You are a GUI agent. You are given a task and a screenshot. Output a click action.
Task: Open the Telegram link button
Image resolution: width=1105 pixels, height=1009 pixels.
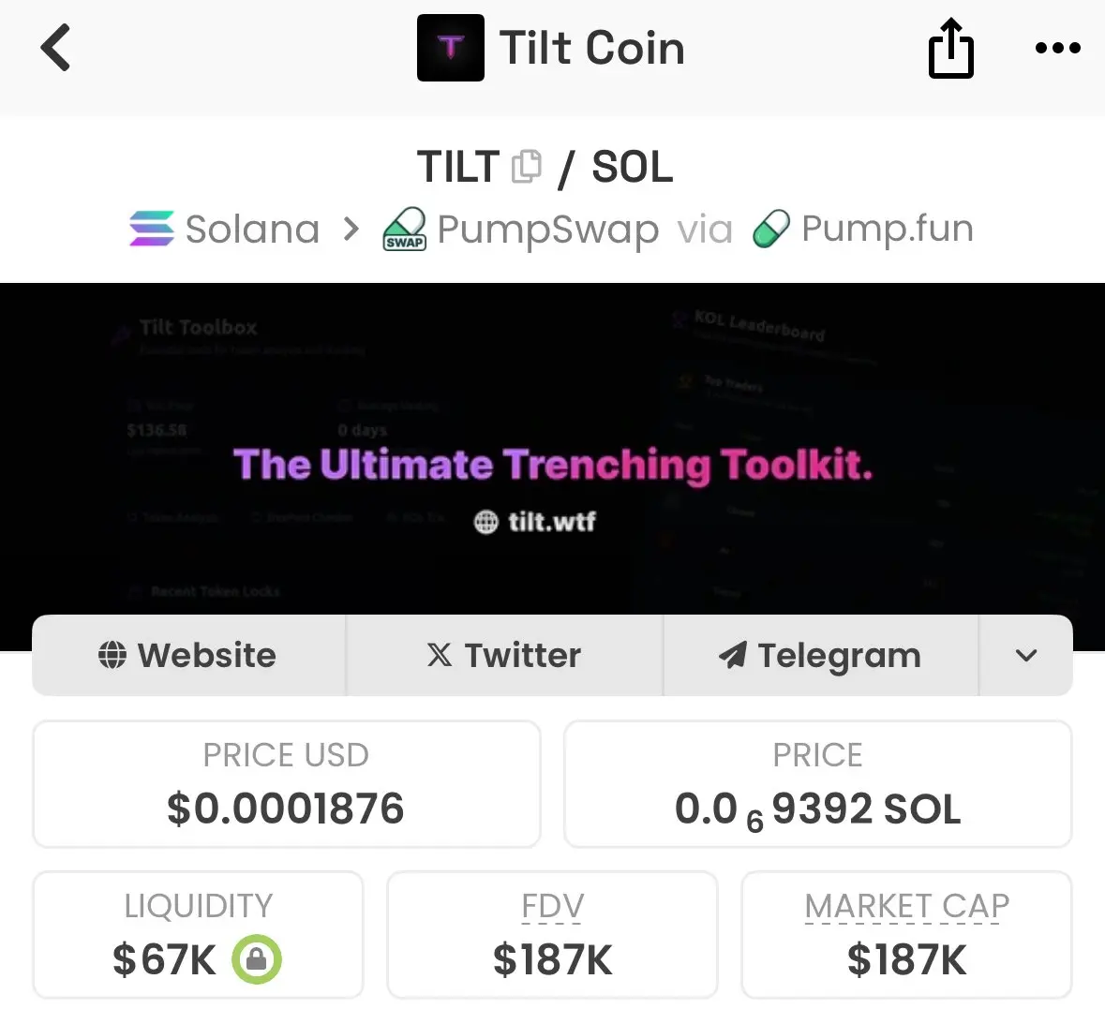(820, 655)
